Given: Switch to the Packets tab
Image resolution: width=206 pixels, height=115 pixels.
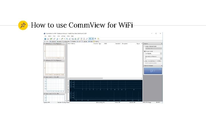Looking at the screenshot, I should (x=73, y=41).
